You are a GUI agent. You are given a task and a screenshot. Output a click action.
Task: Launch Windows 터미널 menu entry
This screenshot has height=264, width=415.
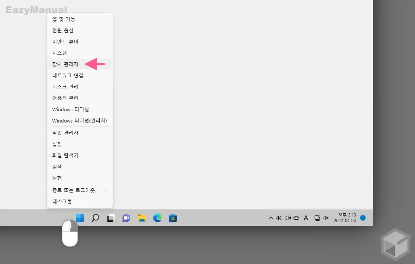[x=80, y=109]
